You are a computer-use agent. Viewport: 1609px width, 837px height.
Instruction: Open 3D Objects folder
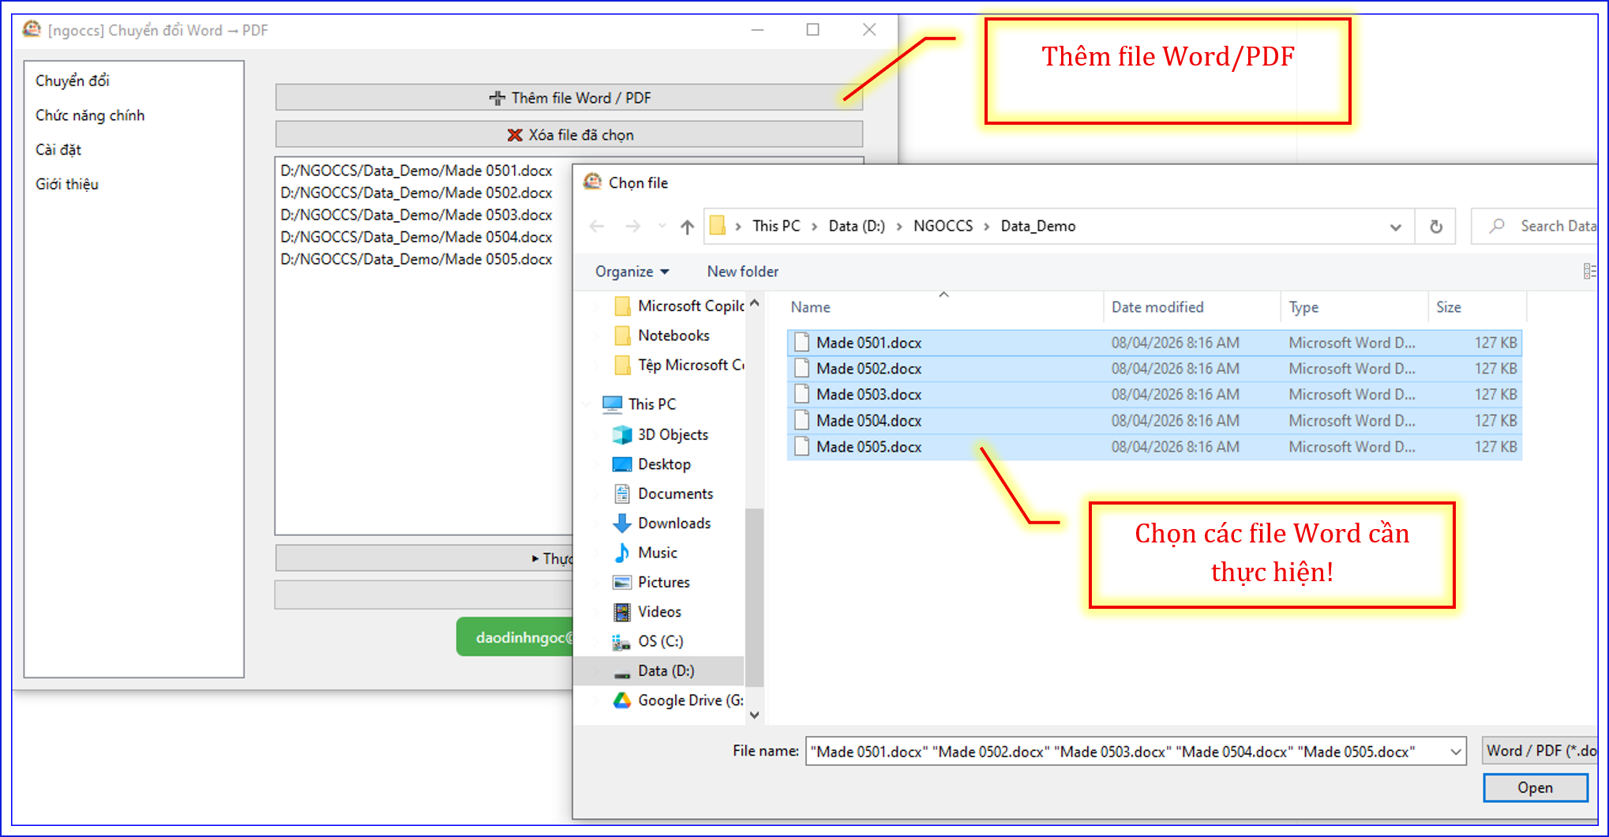point(672,434)
